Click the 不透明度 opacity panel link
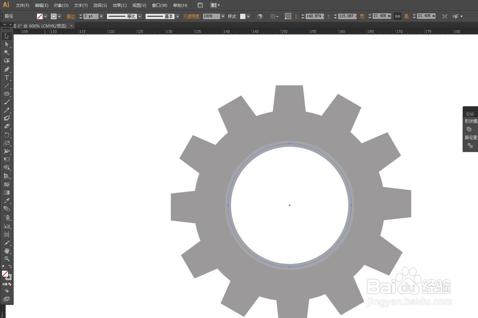This screenshot has height=318, width=478. [x=191, y=16]
